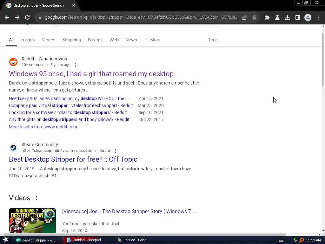
Task: Click the vertical page scrollbar thumb
Action: [323, 60]
